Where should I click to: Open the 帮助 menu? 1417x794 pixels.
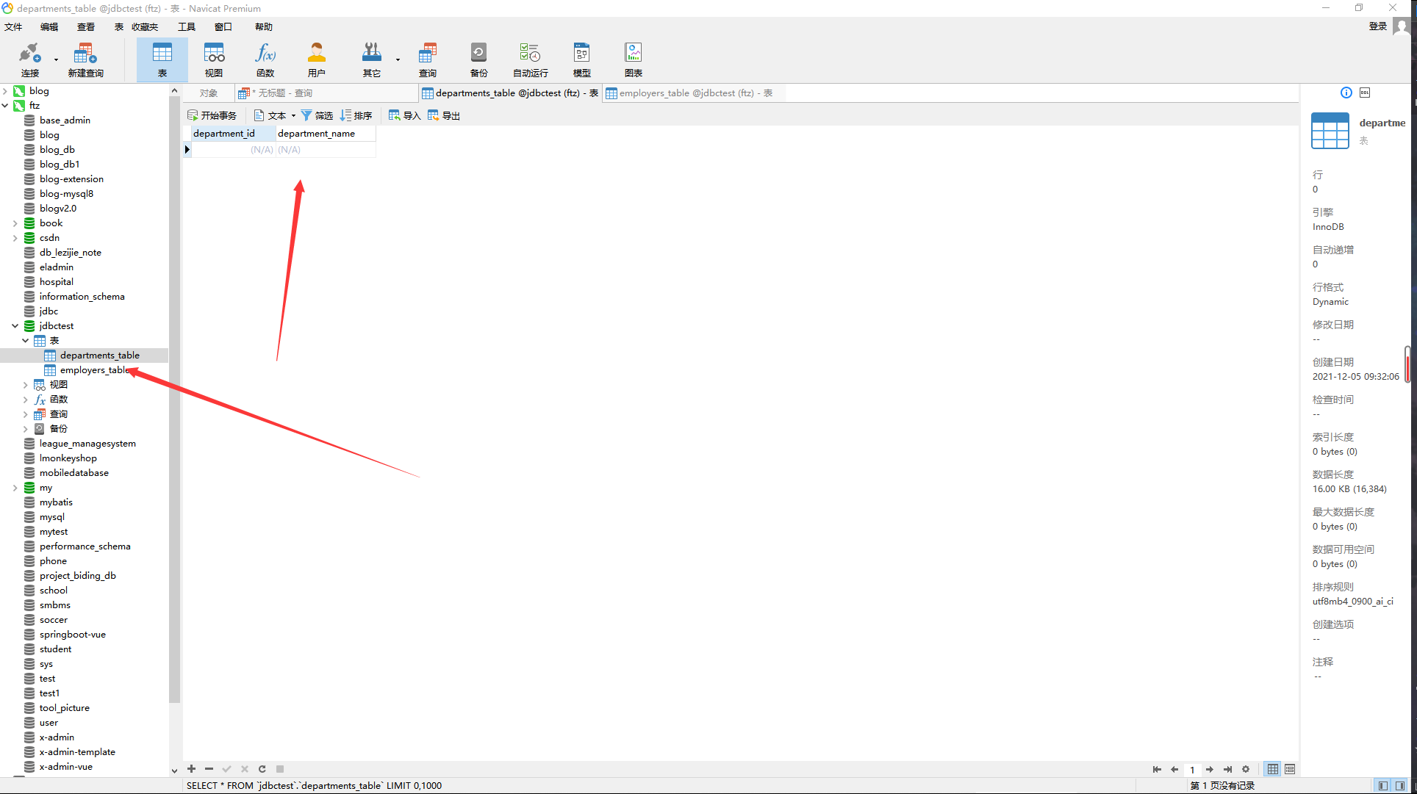[x=264, y=27]
